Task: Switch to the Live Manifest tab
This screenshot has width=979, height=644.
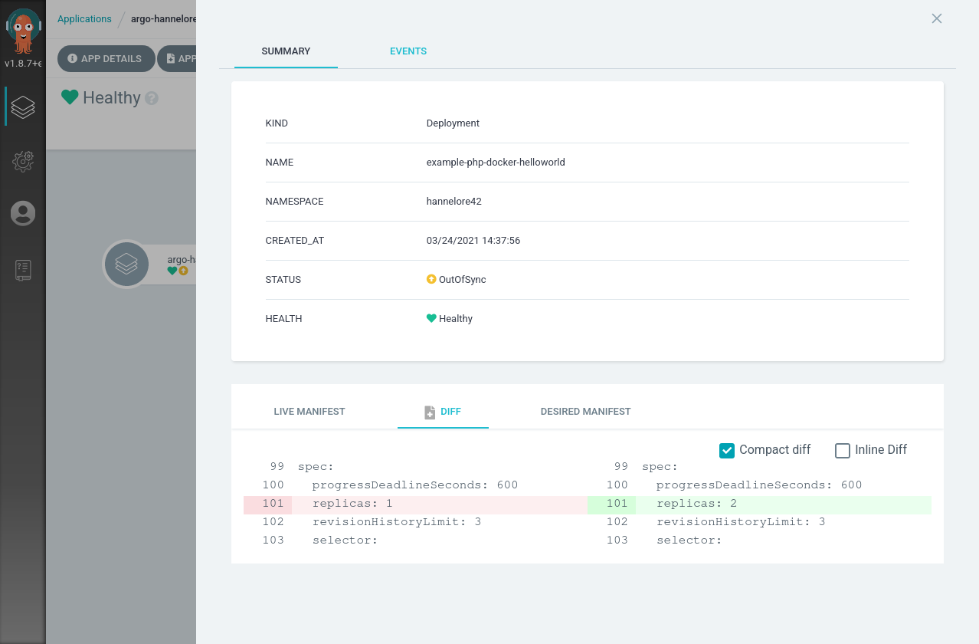Action: click(x=309, y=412)
